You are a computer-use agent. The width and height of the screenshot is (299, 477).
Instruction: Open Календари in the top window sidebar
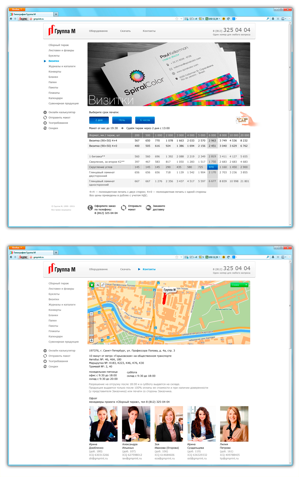click(x=56, y=98)
